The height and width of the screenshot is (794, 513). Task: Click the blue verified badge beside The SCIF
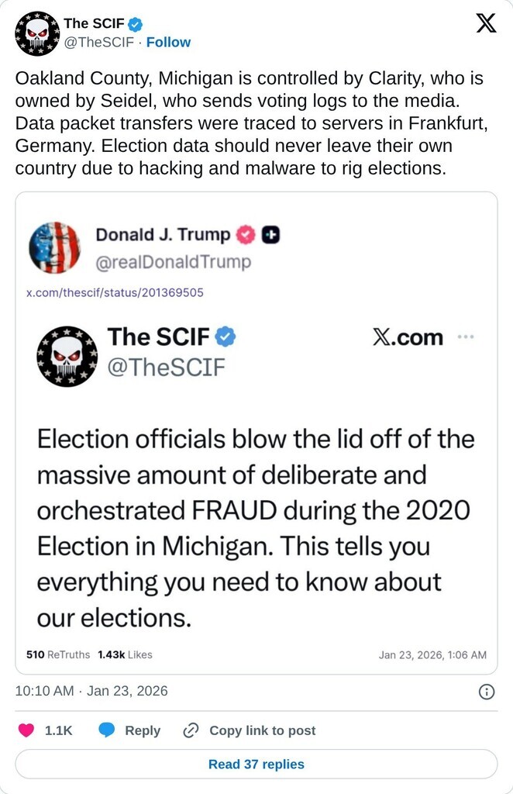point(136,25)
